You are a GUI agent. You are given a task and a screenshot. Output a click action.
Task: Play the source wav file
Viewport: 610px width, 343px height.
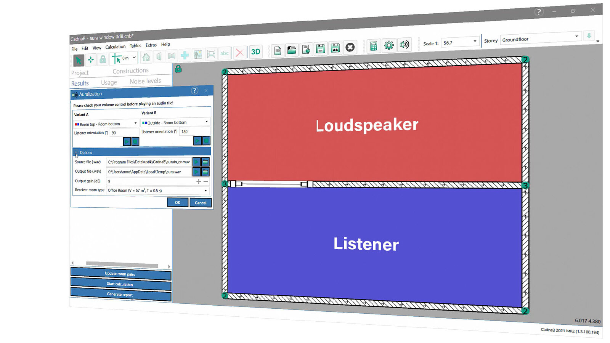(196, 162)
